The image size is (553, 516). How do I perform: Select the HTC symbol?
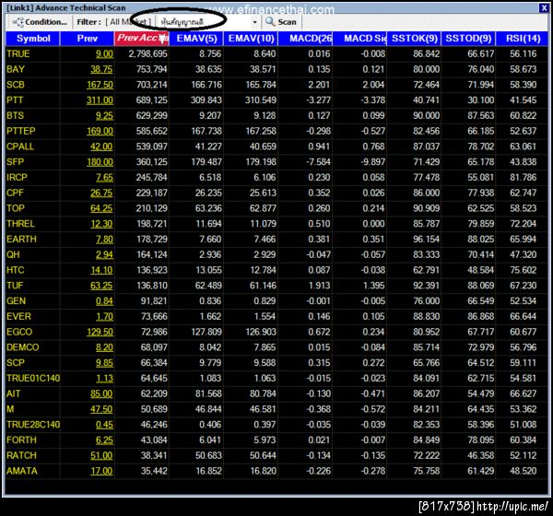[x=15, y=270]
